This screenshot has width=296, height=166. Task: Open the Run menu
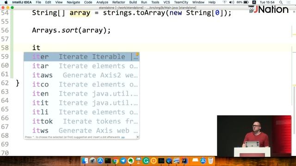click(x=144, y=2)
